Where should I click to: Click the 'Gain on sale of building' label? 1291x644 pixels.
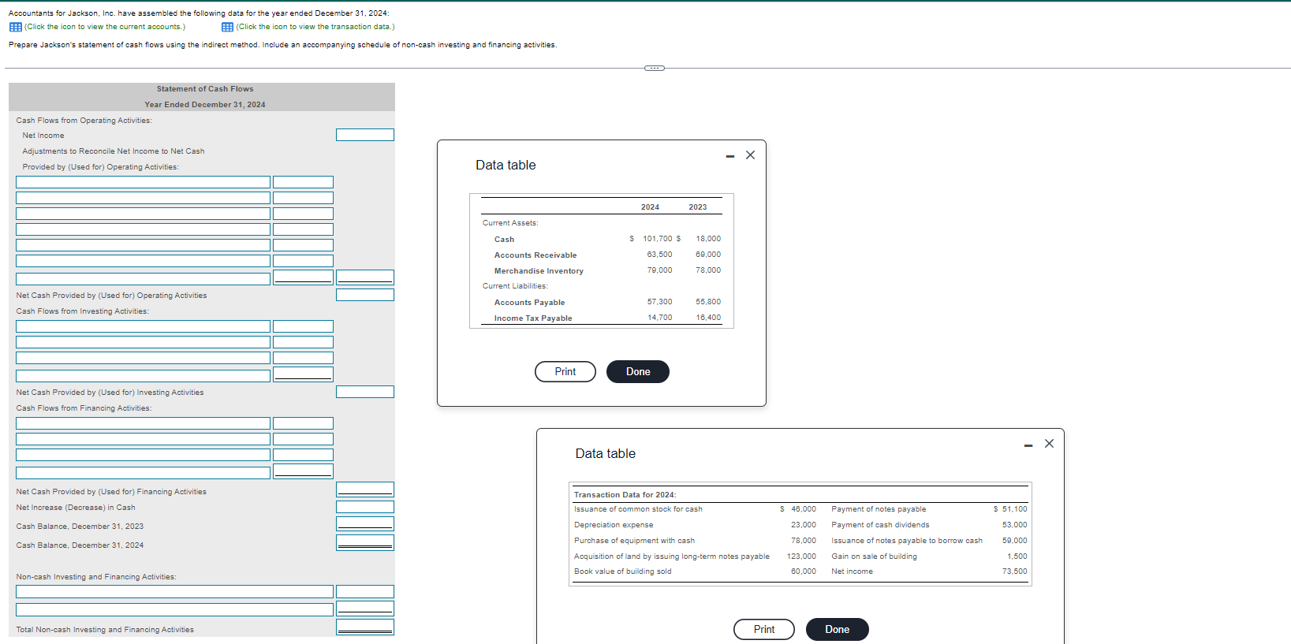[x=874, y=557]
